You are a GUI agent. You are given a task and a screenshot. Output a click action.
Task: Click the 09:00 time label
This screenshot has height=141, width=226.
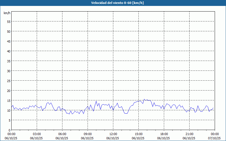[x=88, y=134]
